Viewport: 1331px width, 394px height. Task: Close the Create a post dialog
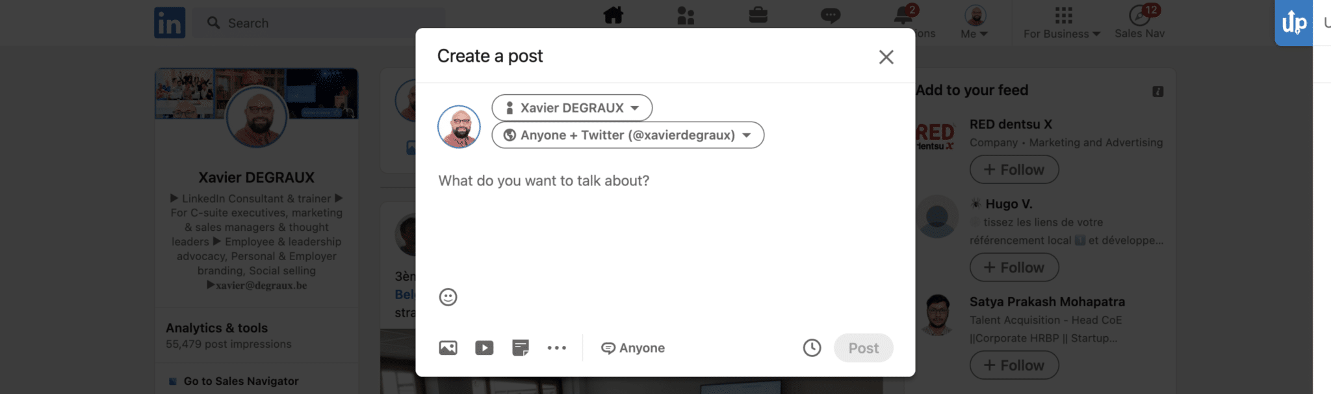[x=886, y=57]
